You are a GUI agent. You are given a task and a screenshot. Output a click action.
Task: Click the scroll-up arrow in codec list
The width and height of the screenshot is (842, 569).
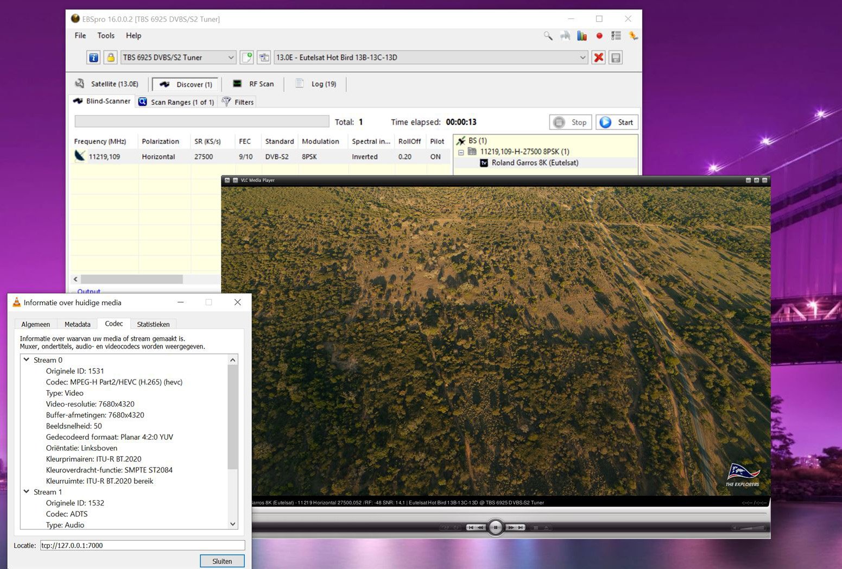(x=233, y=359)
